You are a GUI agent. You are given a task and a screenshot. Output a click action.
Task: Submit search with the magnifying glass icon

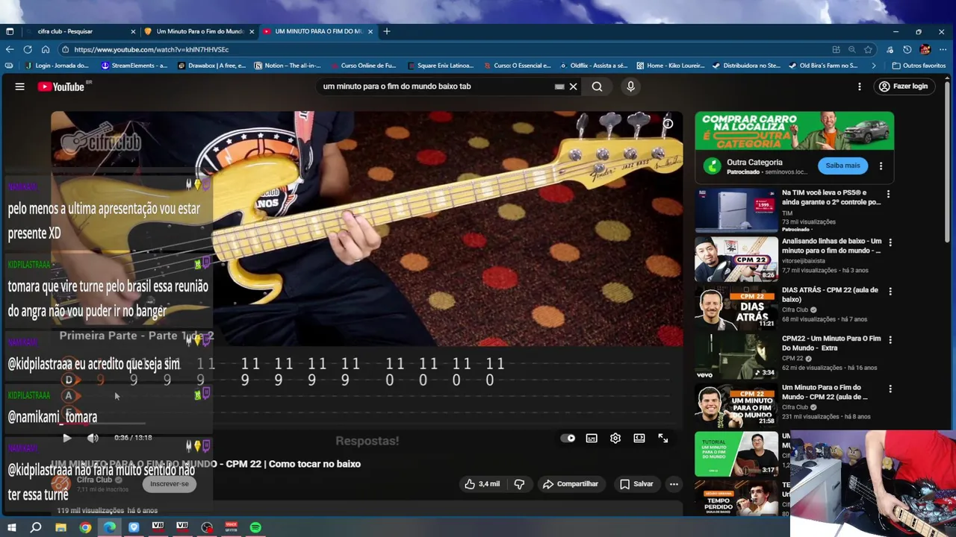[597, 87]
